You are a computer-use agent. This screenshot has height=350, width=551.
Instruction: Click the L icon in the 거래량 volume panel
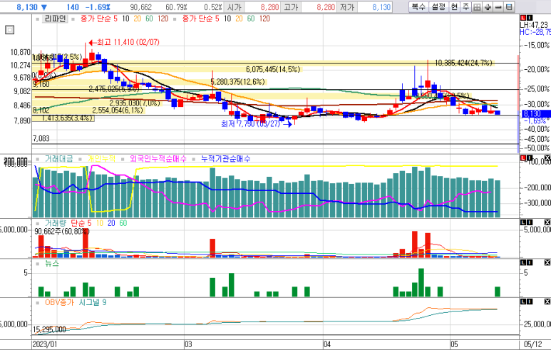(x=524, y=222)
